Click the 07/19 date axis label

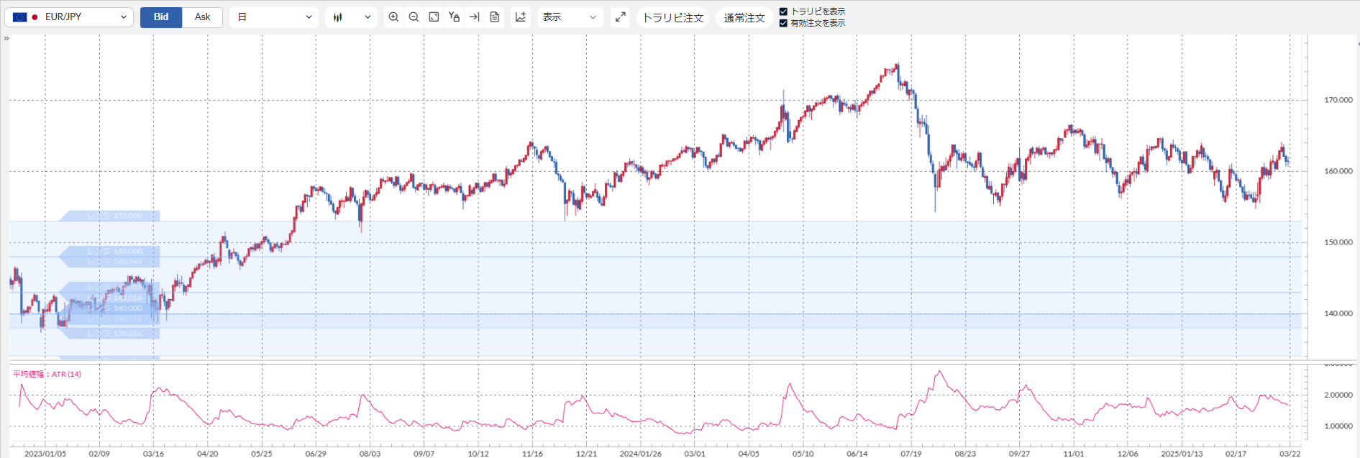point(911,454)
